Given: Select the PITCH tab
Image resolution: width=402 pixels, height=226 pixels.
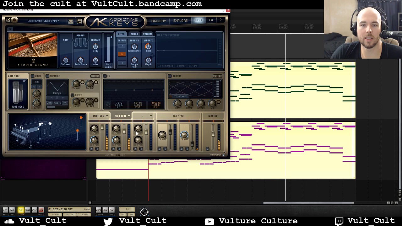Looking at the screenshot, I should (121, 34).
